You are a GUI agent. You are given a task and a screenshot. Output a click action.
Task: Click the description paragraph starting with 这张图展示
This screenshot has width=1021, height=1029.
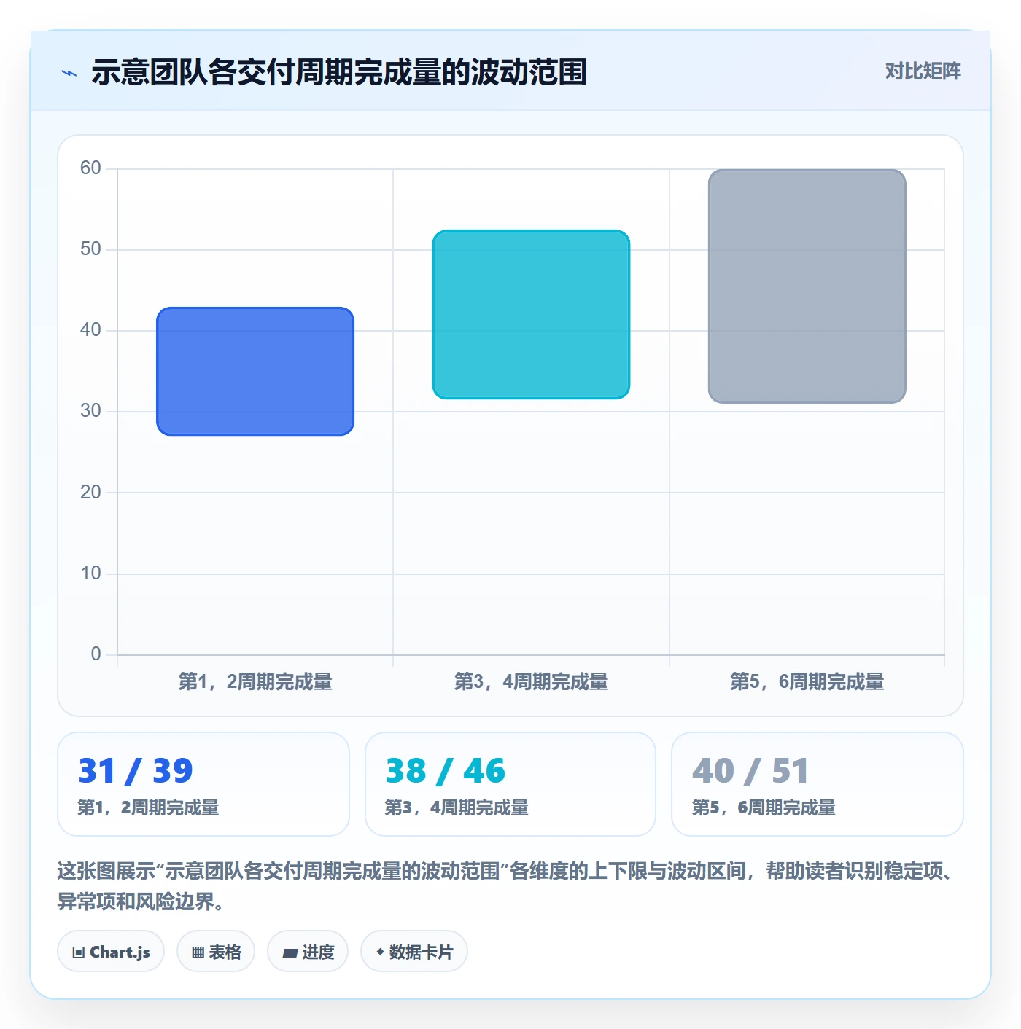tap(509, 886)
